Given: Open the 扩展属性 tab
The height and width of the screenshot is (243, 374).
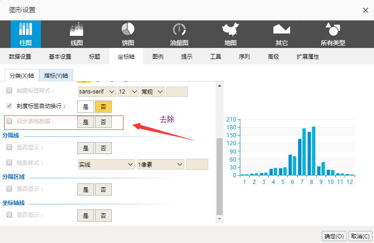Looking at the screenshot, I should click(308, 56).
